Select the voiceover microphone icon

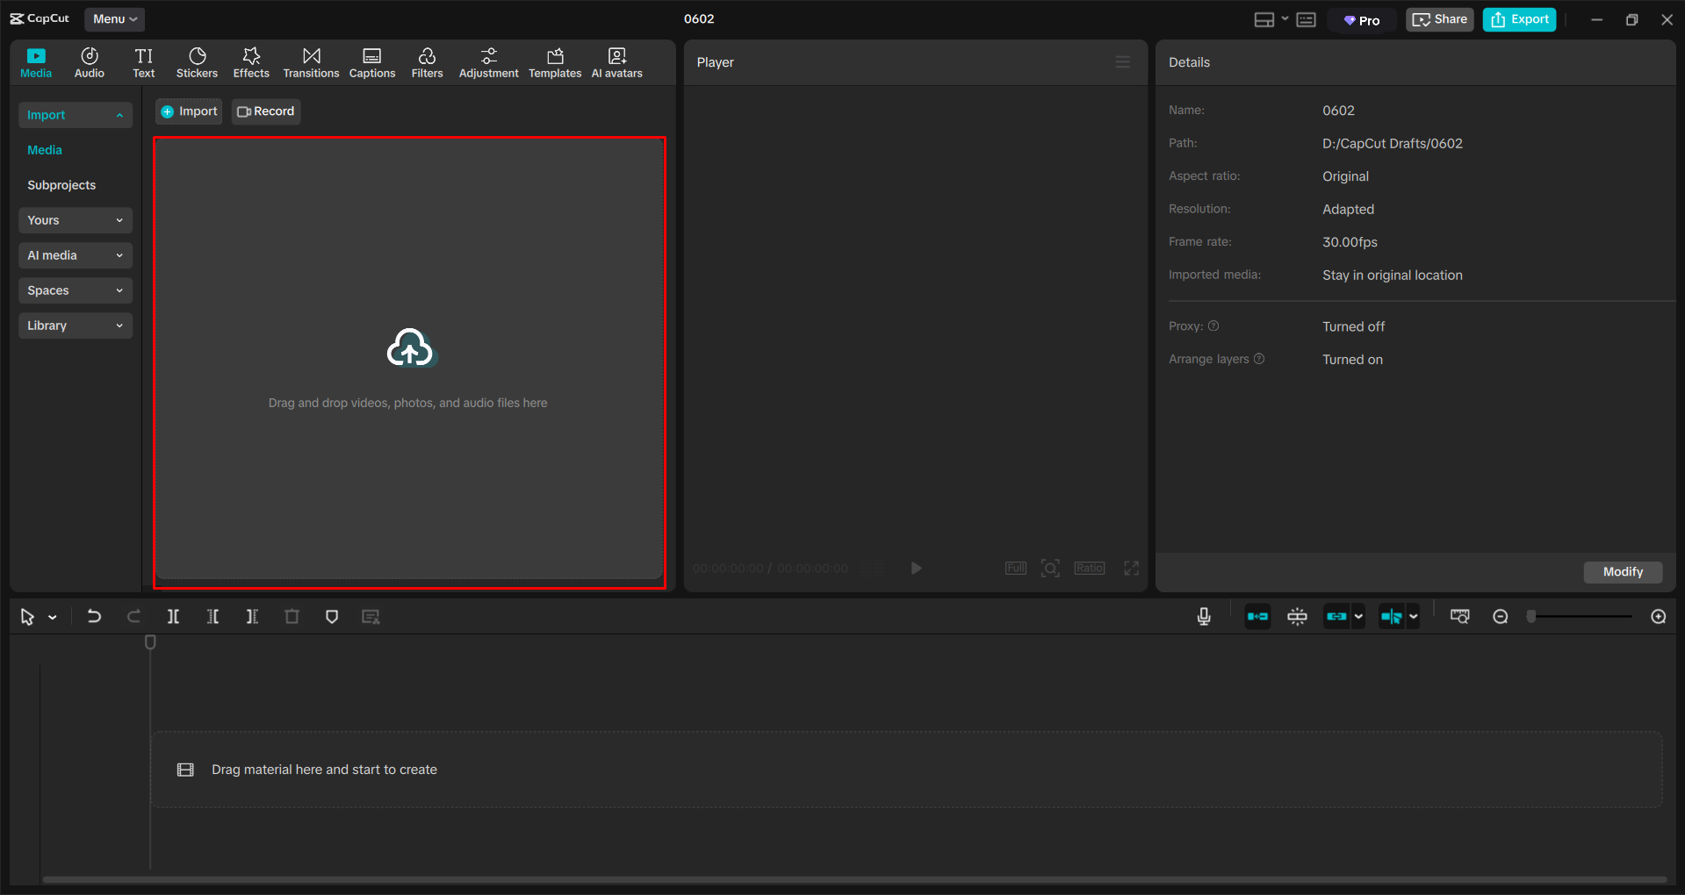tap(1203, 616)
